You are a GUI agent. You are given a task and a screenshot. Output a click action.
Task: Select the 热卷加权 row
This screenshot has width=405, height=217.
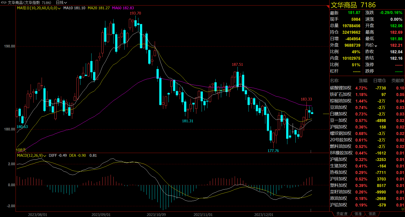coord(367,172)
